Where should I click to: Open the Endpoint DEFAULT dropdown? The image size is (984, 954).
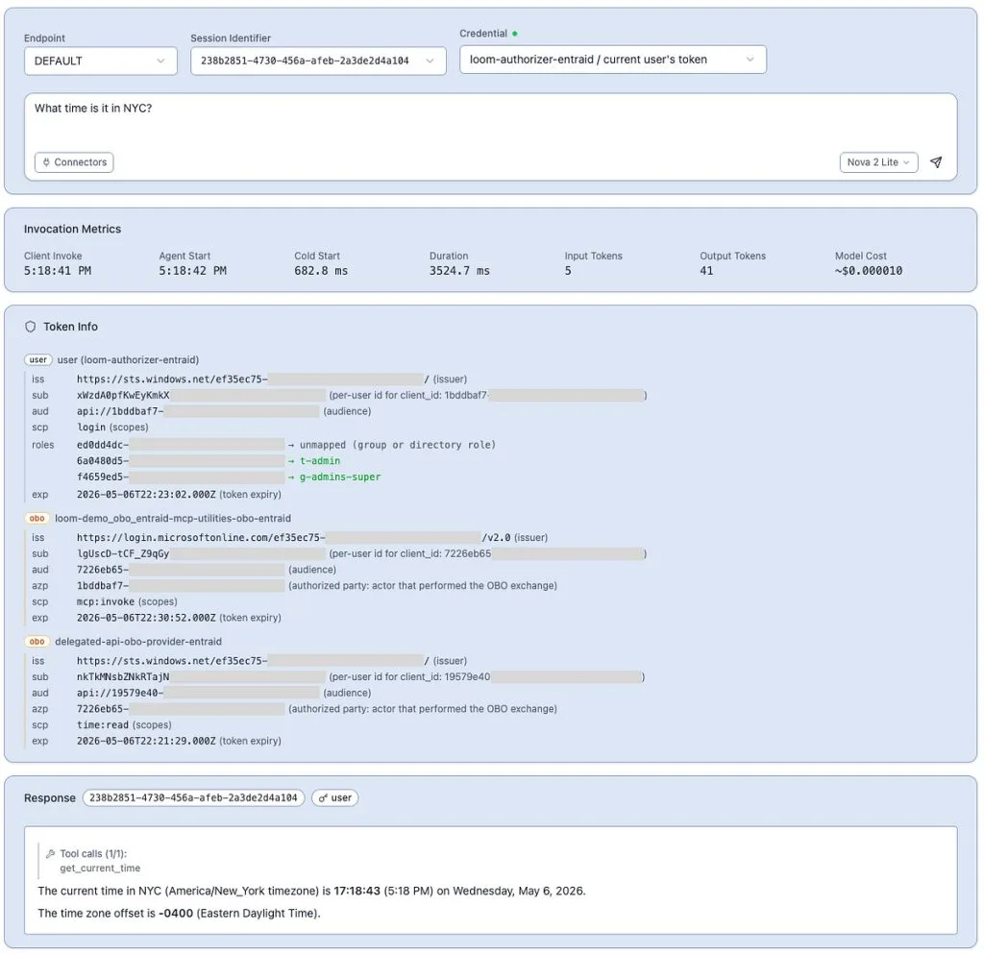pos(100,61)
